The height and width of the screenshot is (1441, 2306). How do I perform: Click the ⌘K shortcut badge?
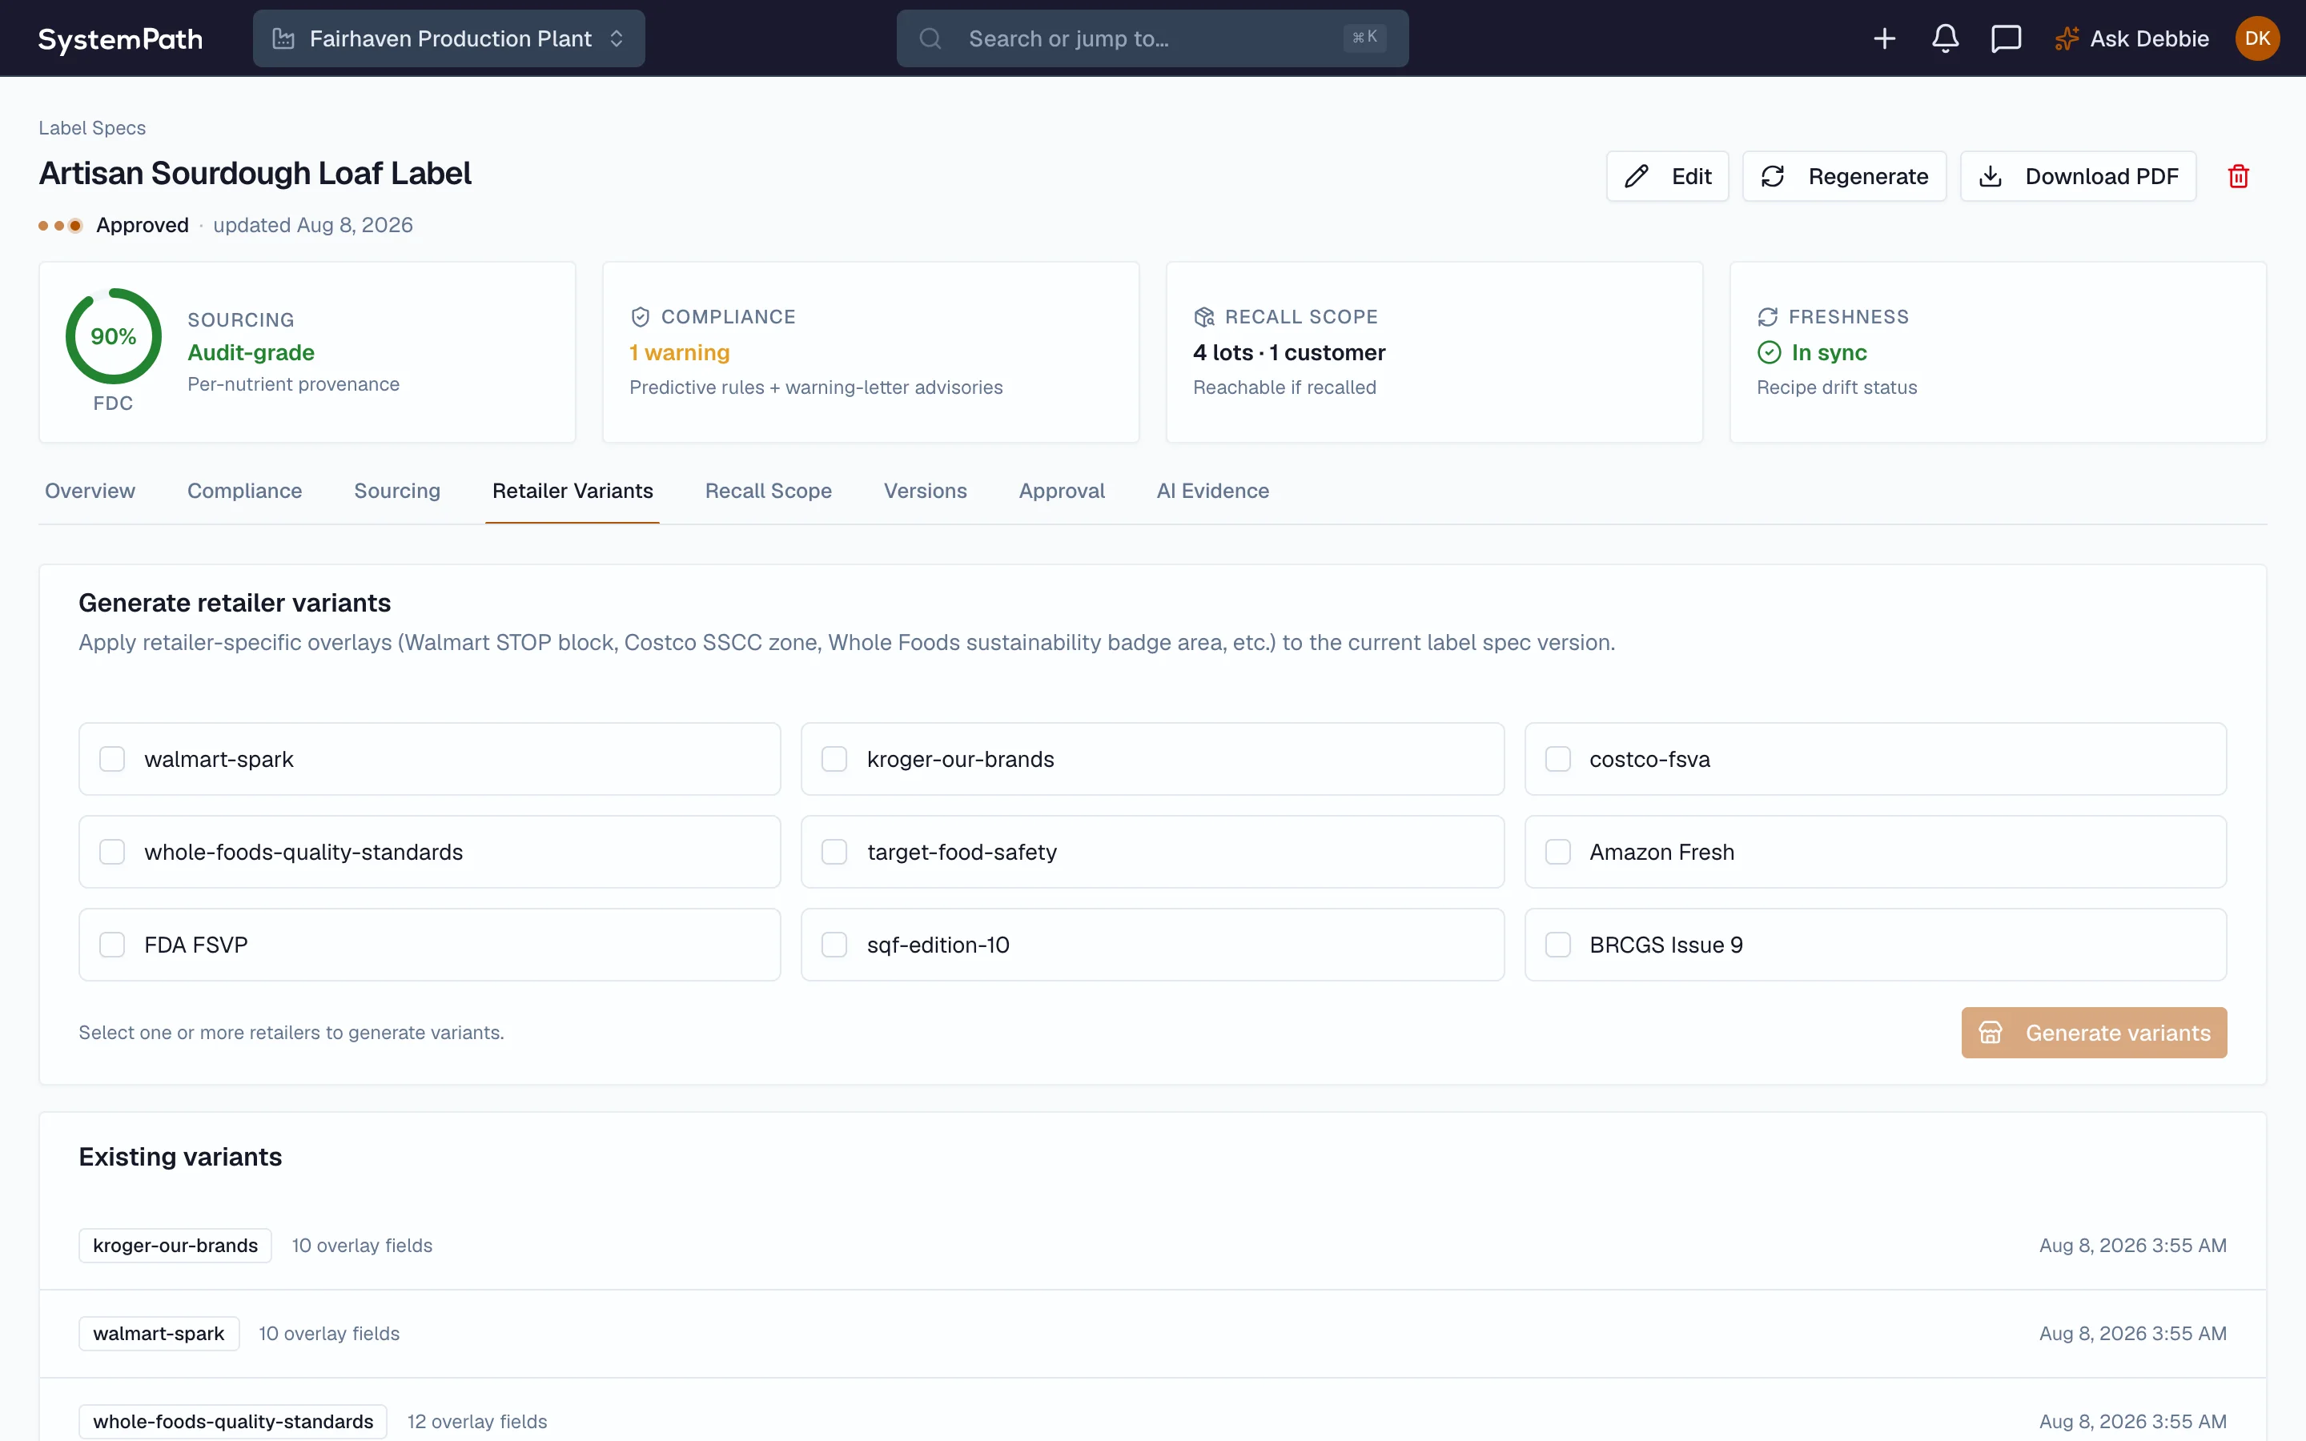pos(1364,37)
